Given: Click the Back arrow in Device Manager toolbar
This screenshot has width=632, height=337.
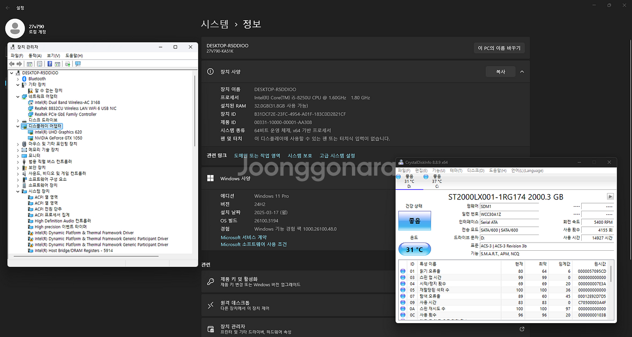Looking at the screenshot, I should tap(12, 63).
